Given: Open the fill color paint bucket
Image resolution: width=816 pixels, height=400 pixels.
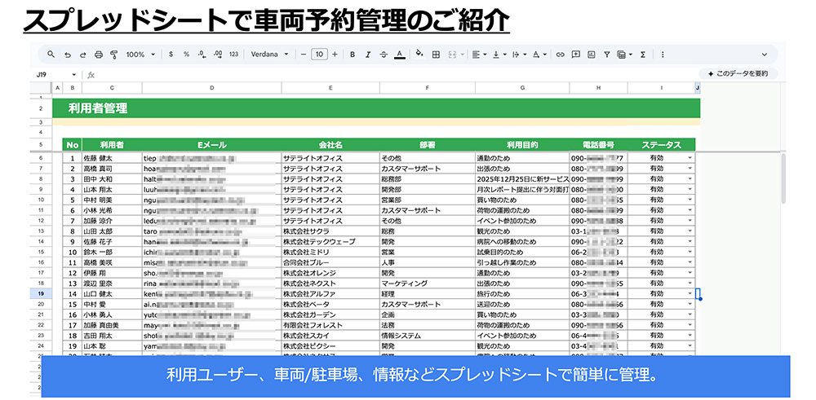Looking at the screenshot, I should click(x=419, y=55).
